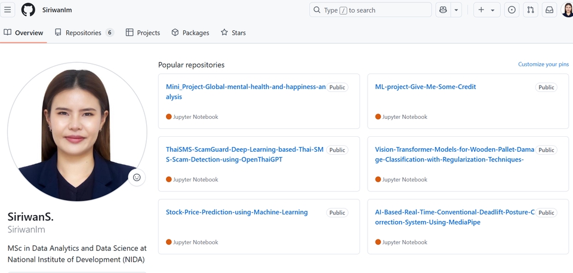Open the ML-project-Give-Me-Some-Credit repository
573x273 pixels.
[426, 87]
